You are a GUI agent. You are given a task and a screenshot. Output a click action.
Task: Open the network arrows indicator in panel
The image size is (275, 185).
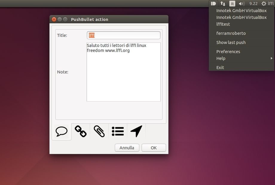[x=223, y=4]
